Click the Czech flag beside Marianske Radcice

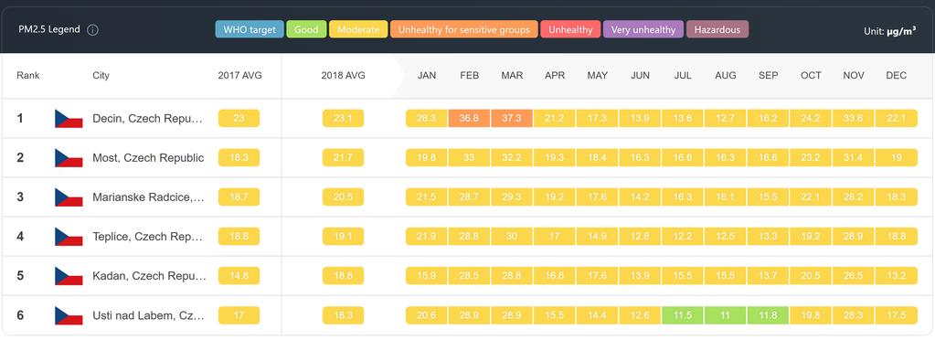click(69, 197)
